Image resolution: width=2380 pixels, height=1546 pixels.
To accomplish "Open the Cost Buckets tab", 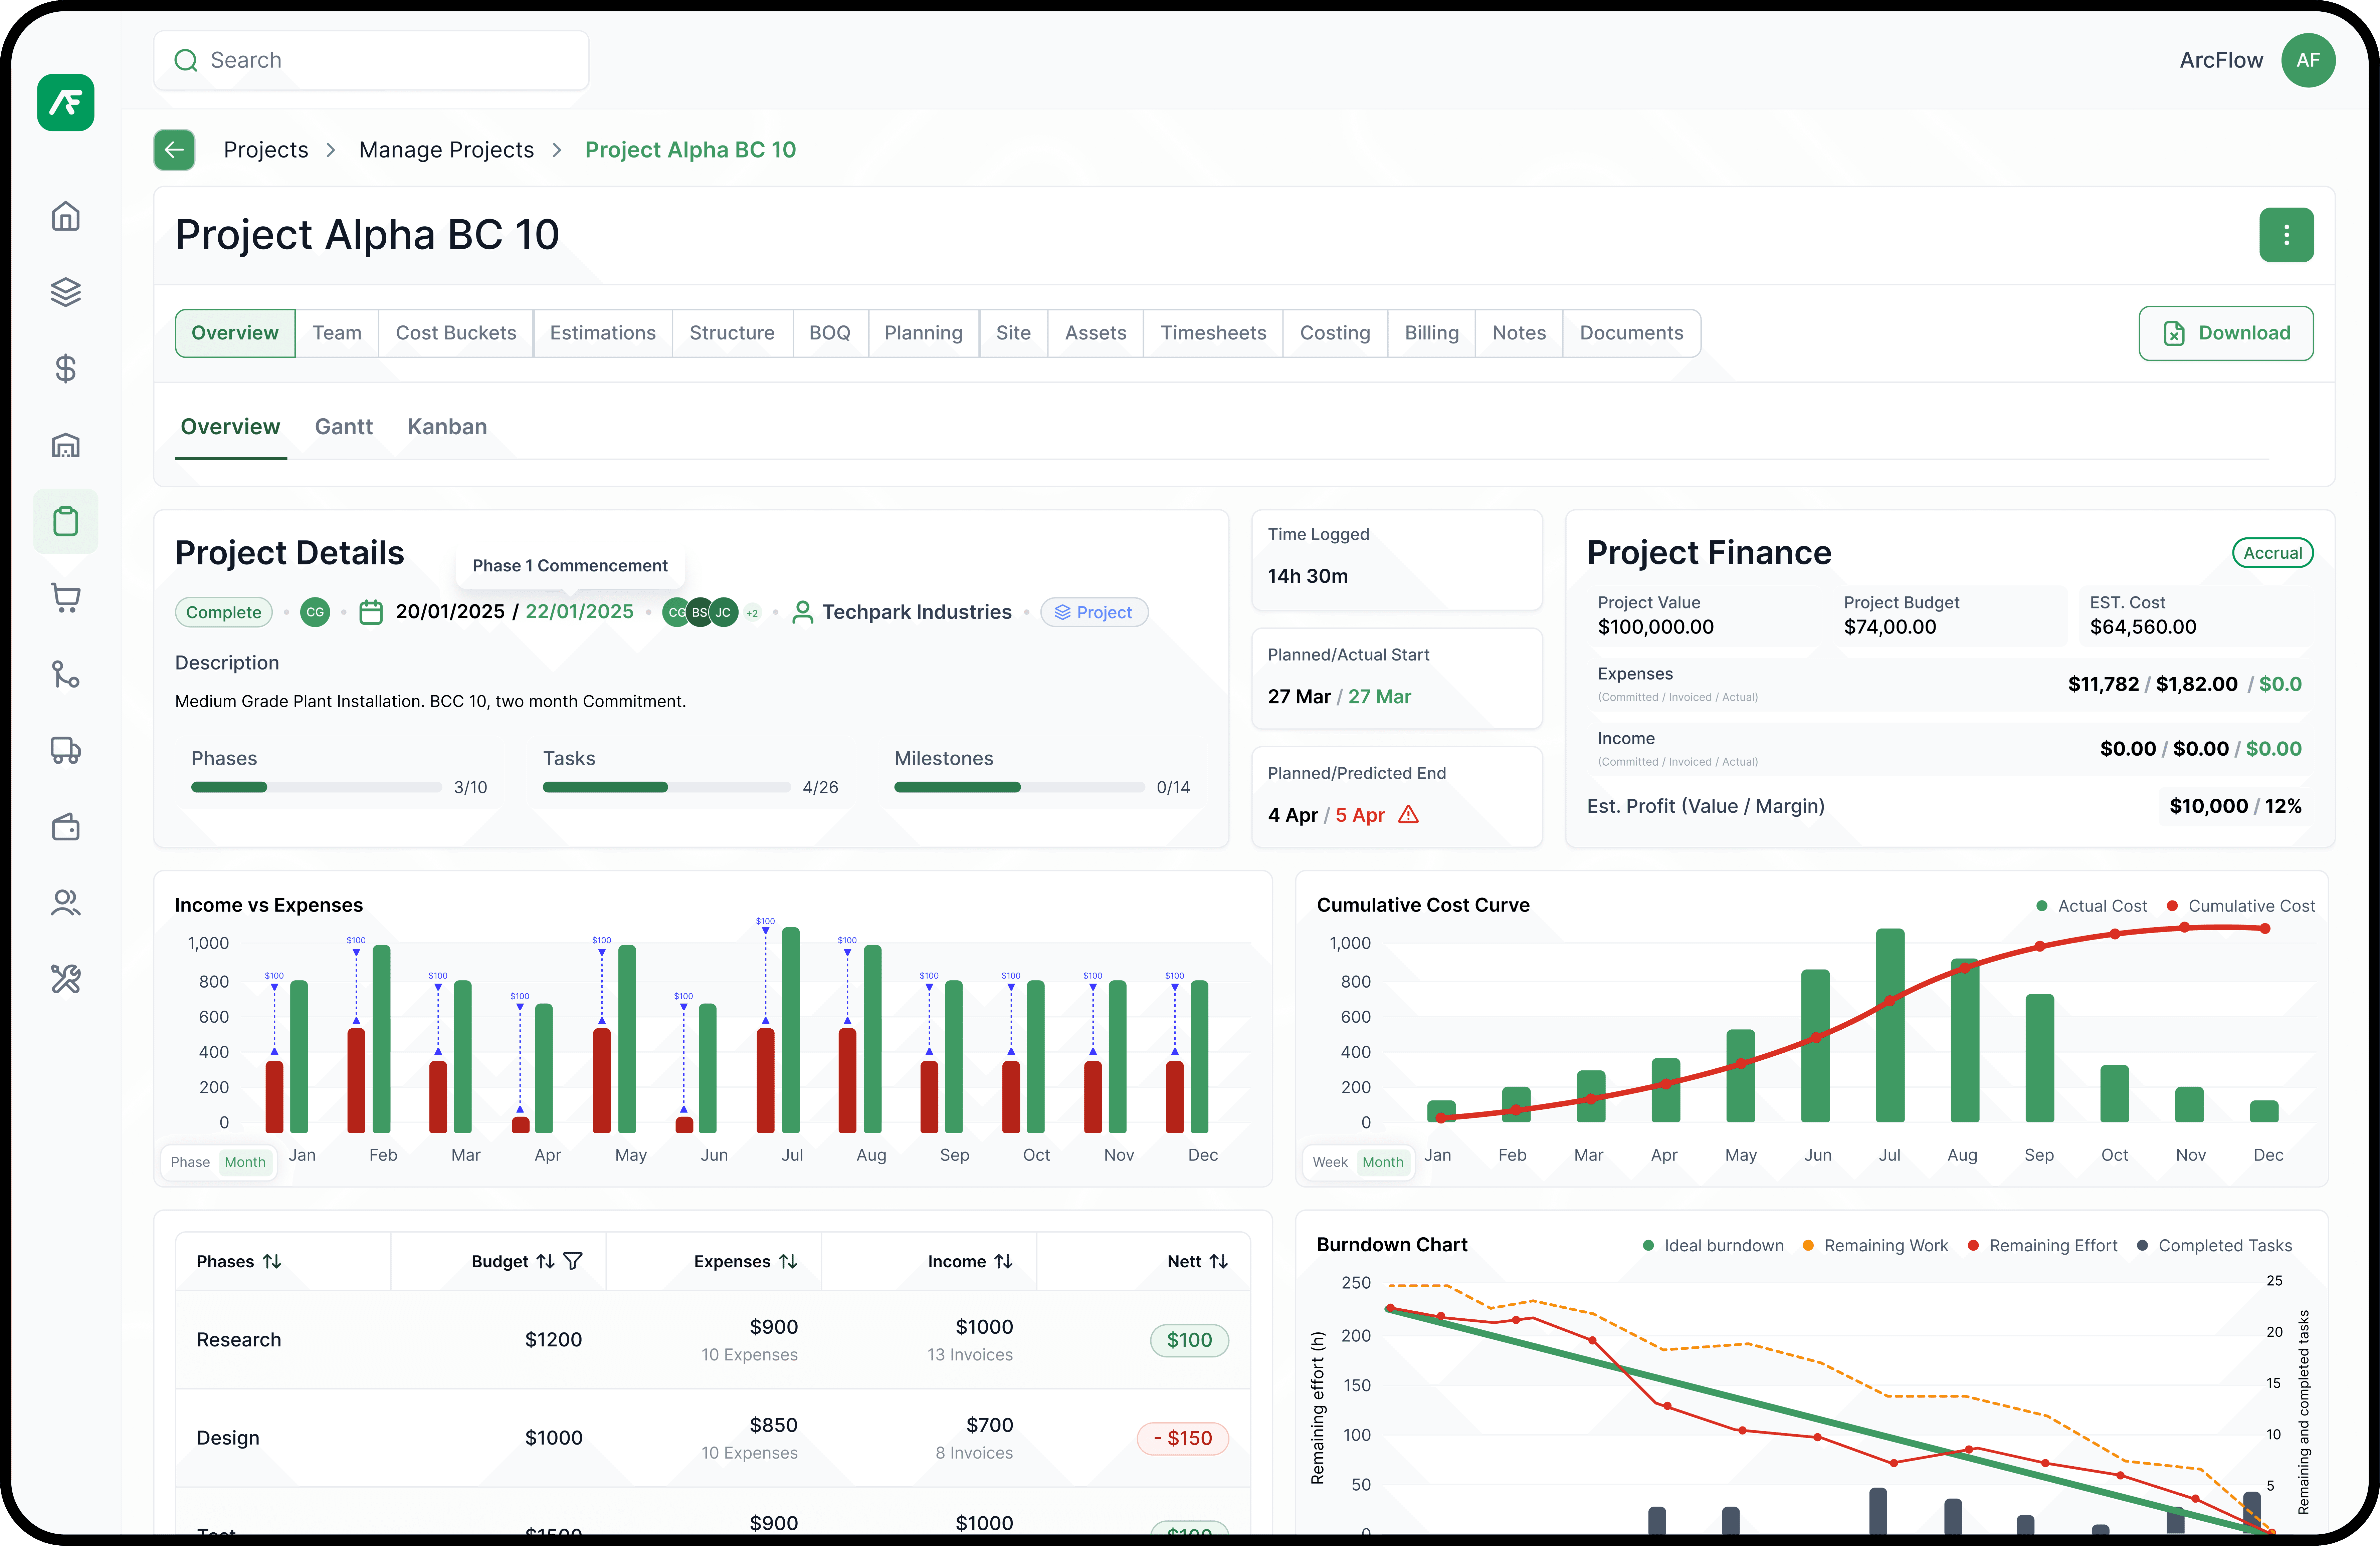I will point(456,333).
